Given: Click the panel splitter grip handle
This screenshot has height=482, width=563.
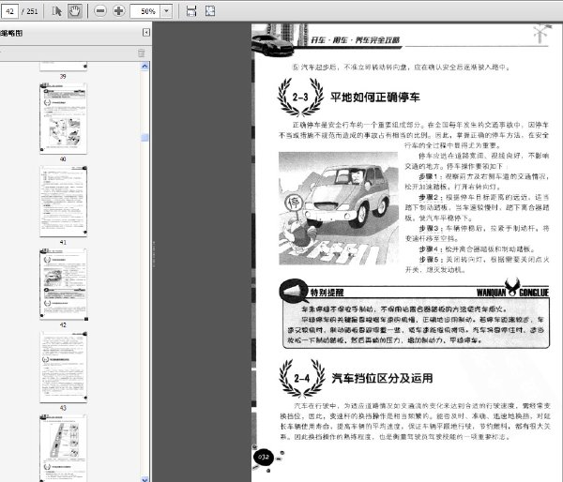Looking at the screenshot, I should pos(154,254).
